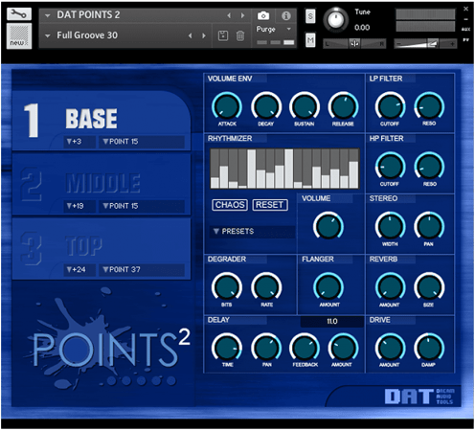Open the instrument name dropdown DAT POINTS 2
This screenshot has width=475, height=431.
click(x=48, y=15)
